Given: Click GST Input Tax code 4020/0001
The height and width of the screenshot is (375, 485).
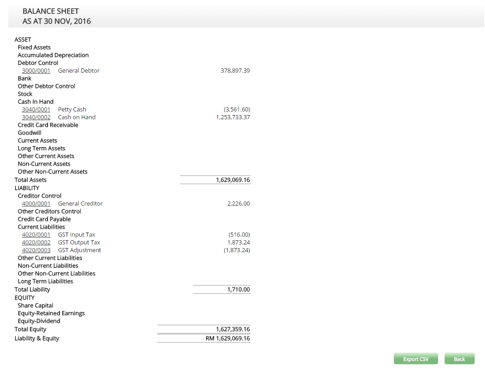Looking at the screenshot, I should coord(36,235).
